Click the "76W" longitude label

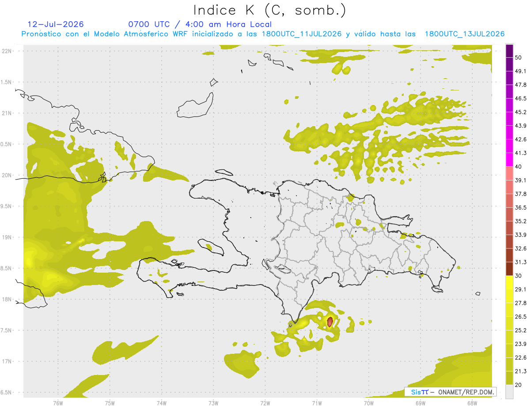point(58,403)
